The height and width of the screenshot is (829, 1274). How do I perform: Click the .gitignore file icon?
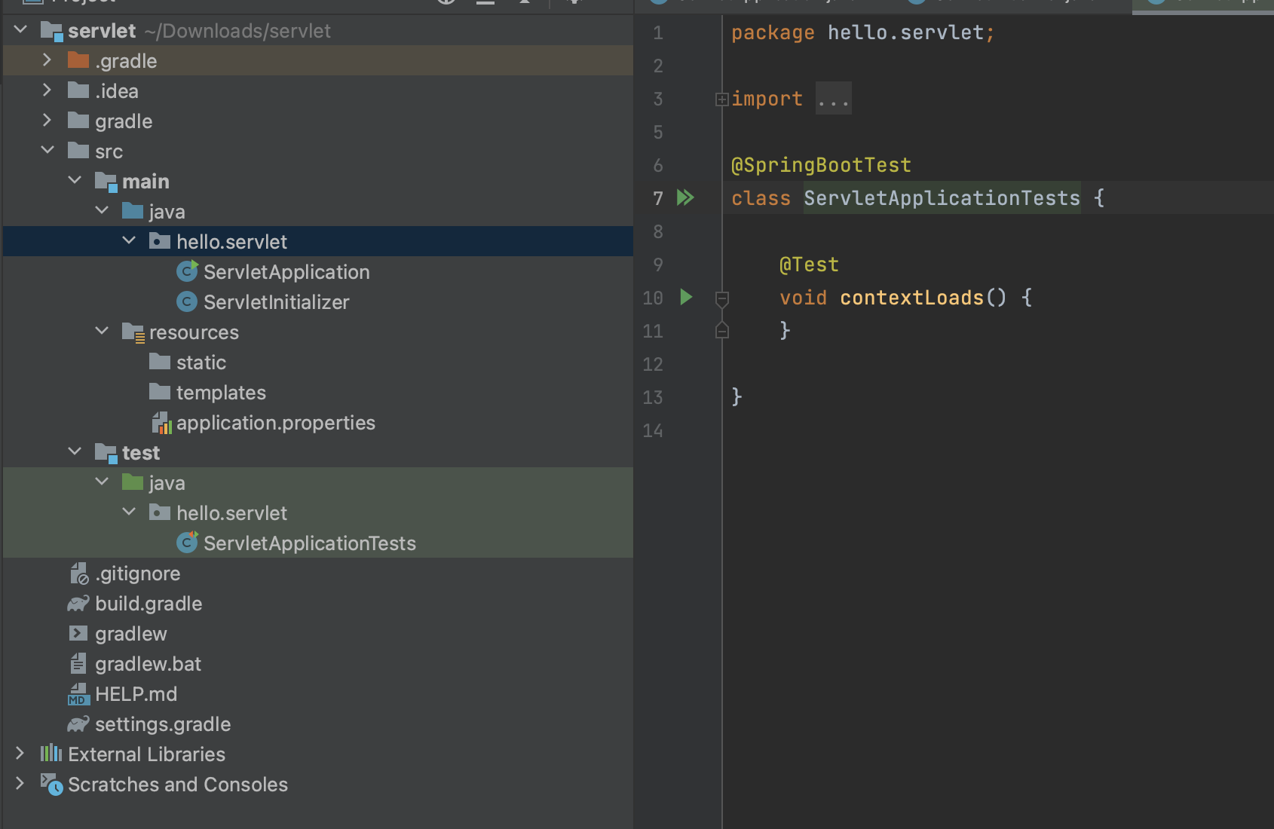(x=79, y=574)
